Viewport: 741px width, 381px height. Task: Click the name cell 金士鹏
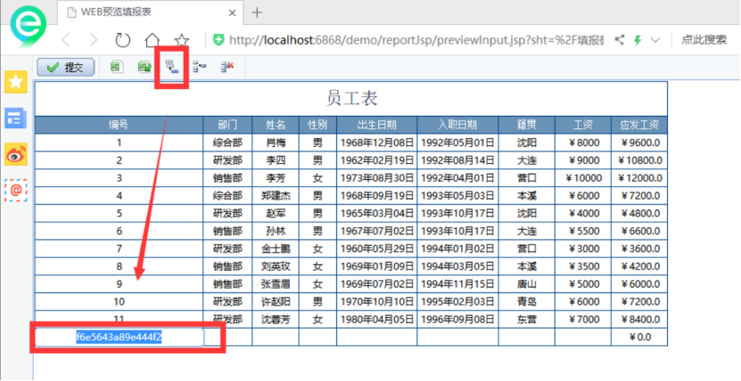[x=276, y=249]
